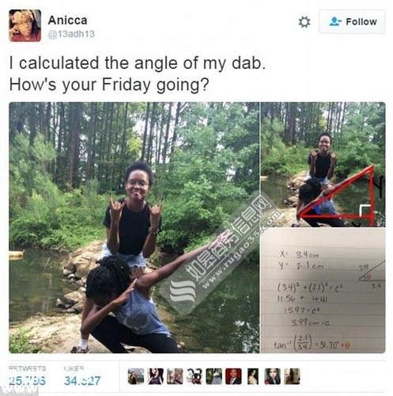The width and height of the screenshot is (393, 396).
Task: View the retweets count
Action: coord(28,376)
